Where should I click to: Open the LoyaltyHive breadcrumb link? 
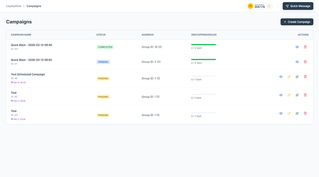click(x=13, y=6)
